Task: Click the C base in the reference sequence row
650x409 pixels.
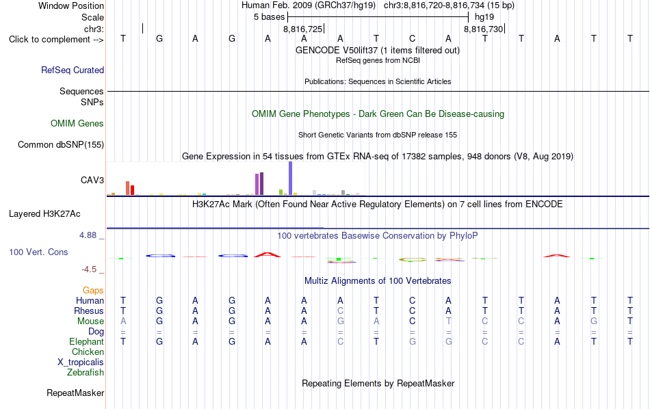Action: pyautogui.click(x=412, y=39)
